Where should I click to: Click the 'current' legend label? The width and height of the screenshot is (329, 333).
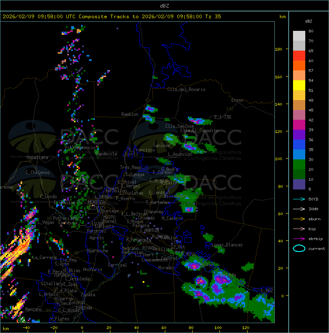(317, 249)
